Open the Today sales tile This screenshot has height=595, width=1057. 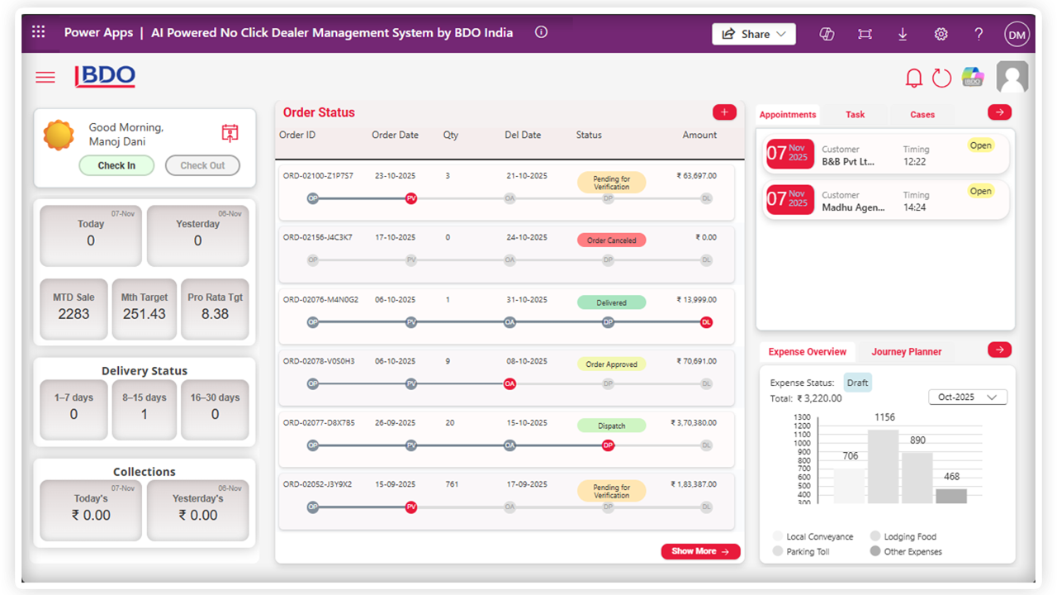[91, 236]
